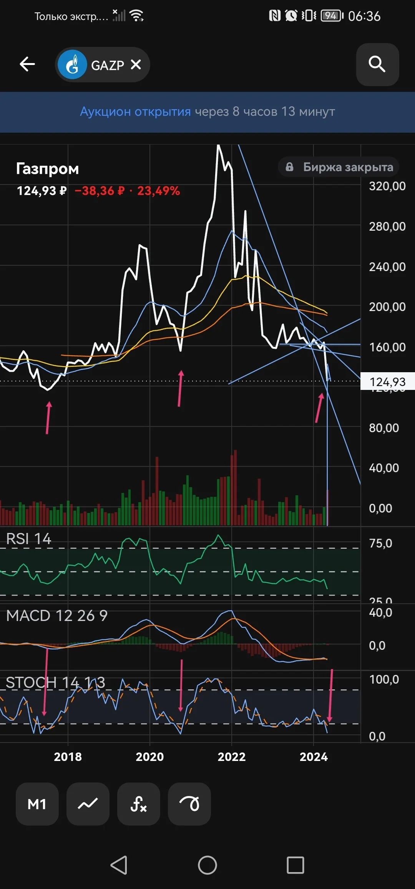Tap the 75,0 RSI axis value
The image size is (415, 889).
click(380, 543)
